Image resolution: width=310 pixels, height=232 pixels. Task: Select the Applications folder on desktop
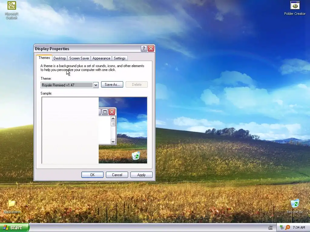[12, 207]
